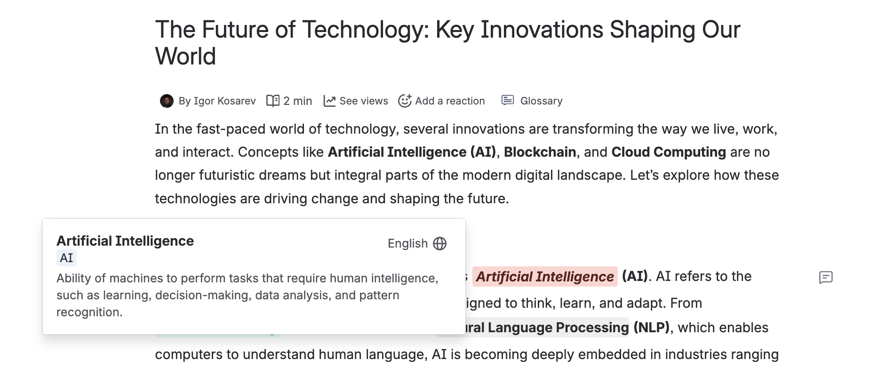Open the "By Igor Kosarev" author link
This screenshot has height=368, width=878.
tap(217, 101)
